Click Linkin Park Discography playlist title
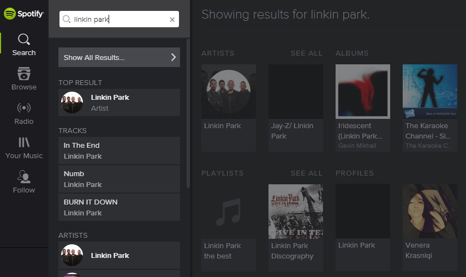 click(x=292, y=251)
